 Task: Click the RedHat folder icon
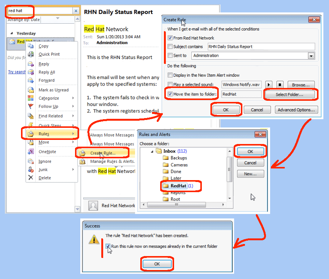[x=166, y=186]
